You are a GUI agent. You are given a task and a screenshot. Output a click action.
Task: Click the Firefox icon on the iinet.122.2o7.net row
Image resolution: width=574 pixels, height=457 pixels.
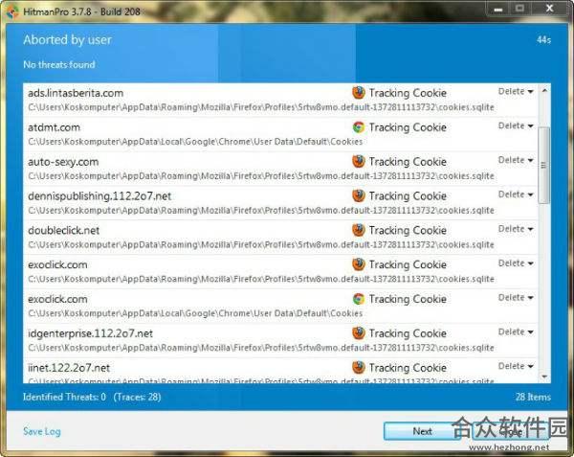tap(359, 367)
